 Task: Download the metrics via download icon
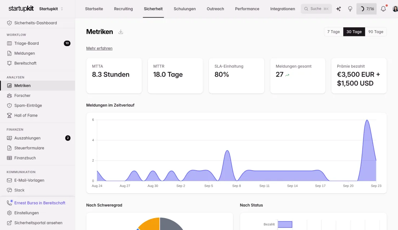tap(121, 32)
